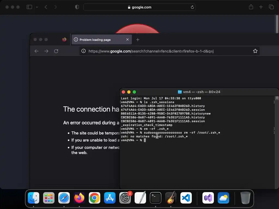Go back in Safari toolbar

point(46,7)
